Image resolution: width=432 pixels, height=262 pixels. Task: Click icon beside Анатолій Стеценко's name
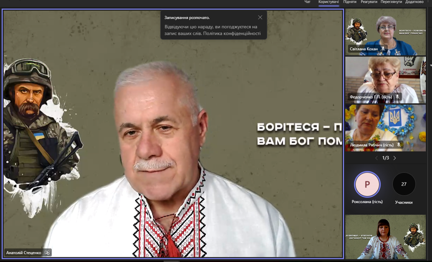[x=47, y=252]
